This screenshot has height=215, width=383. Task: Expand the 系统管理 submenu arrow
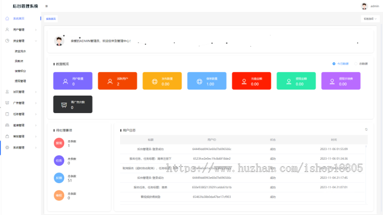click(x=36, y=148)
